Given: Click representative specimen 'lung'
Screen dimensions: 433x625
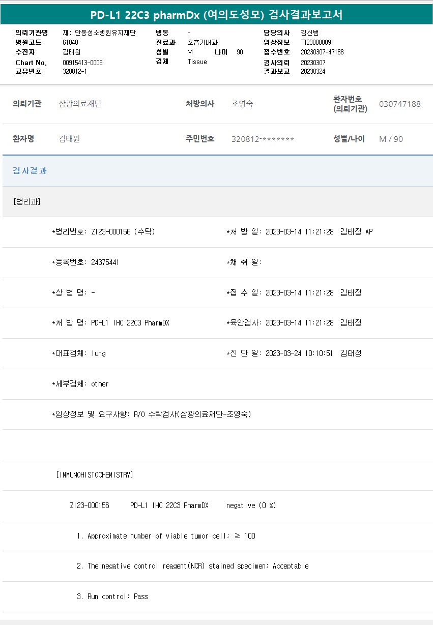Looking at the screenshot, I should 99,353.
